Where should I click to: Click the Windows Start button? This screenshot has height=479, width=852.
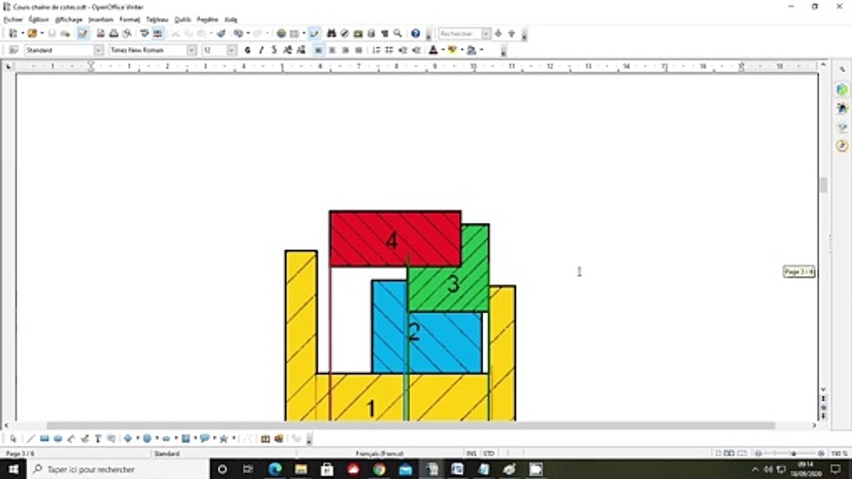coord(13,469)
